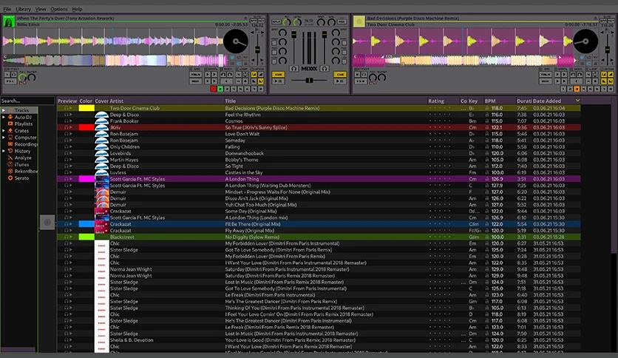Click the deck 2 waveform overview
Screen dimensions: 618x358
[463, 60]
